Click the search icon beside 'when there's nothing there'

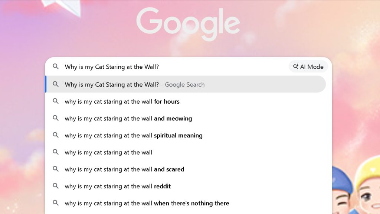click(56, 203)
